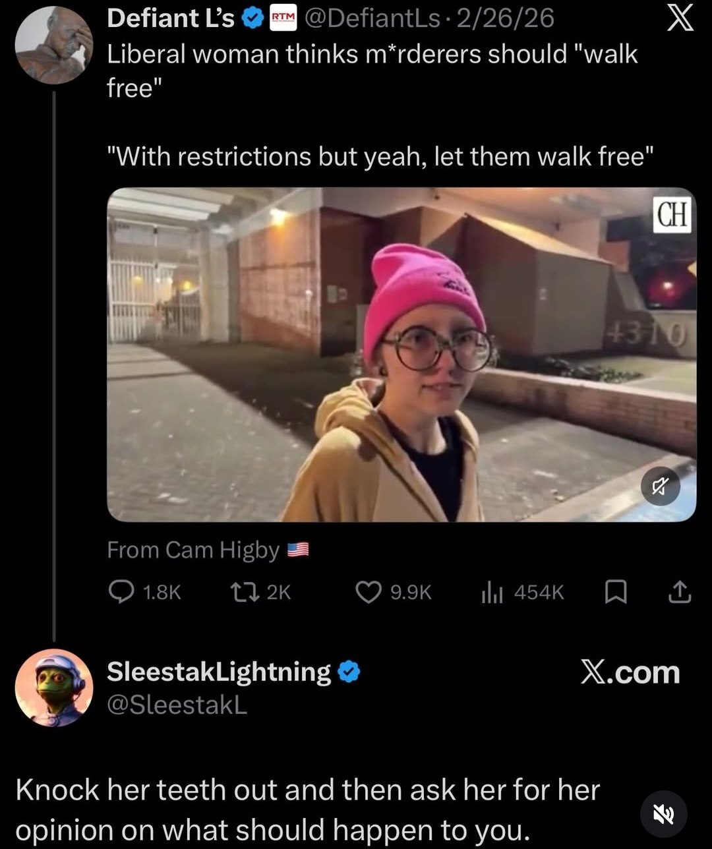Open the X.com link
This screenshot has height=849, width=712.
[631, 672]
